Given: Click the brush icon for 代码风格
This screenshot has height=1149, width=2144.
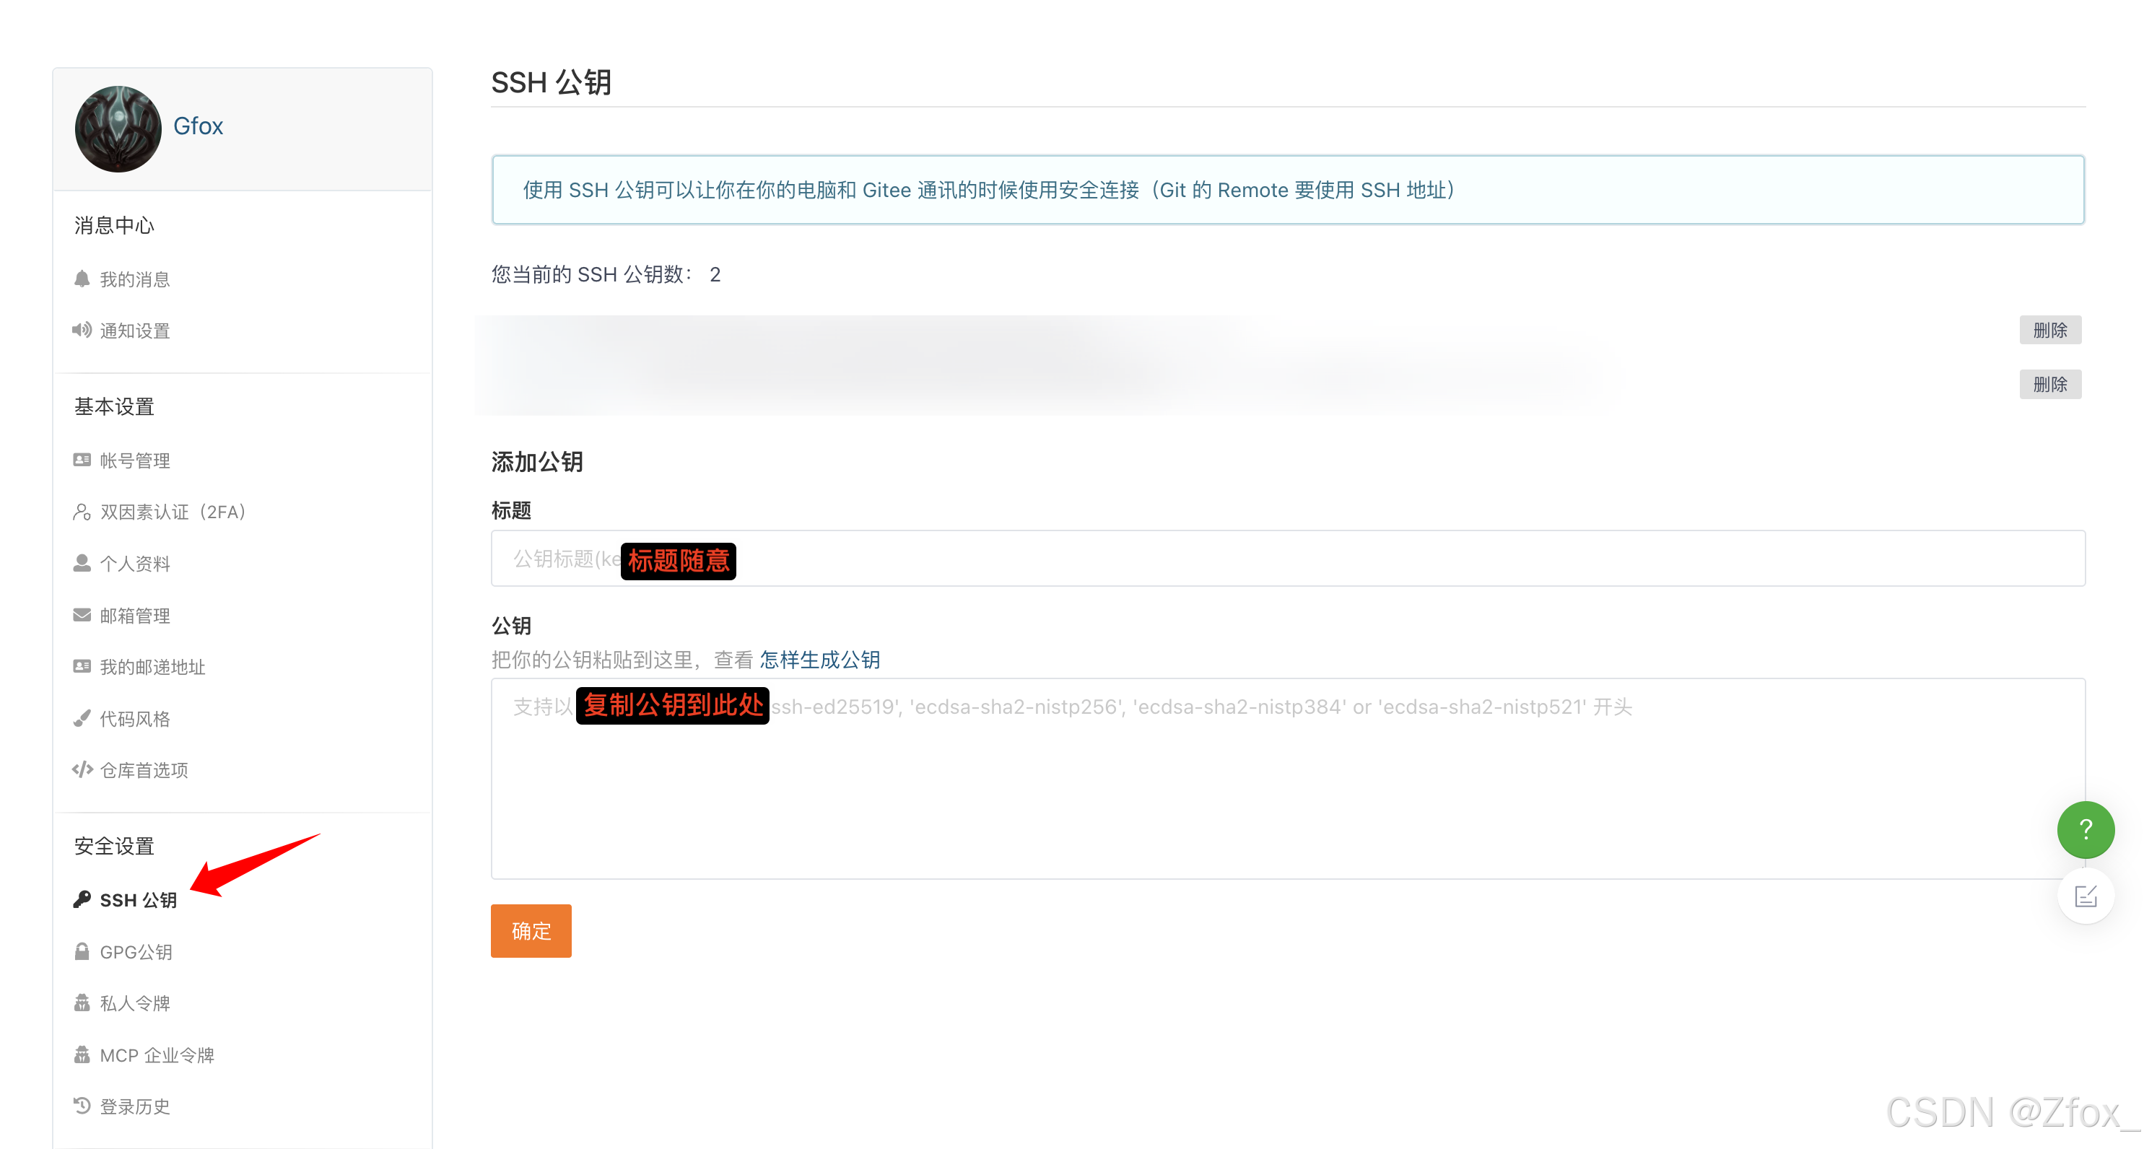Looking at the screenshot, I should [x=82, y=718].
